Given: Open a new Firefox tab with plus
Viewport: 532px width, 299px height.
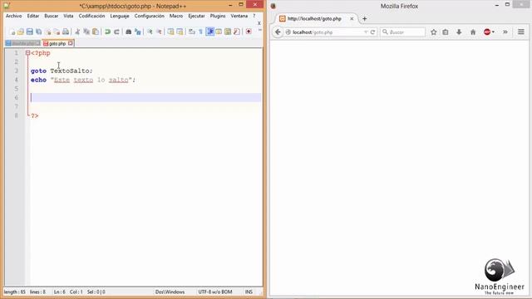Looking at the screenshot, I should pos(365,19).
